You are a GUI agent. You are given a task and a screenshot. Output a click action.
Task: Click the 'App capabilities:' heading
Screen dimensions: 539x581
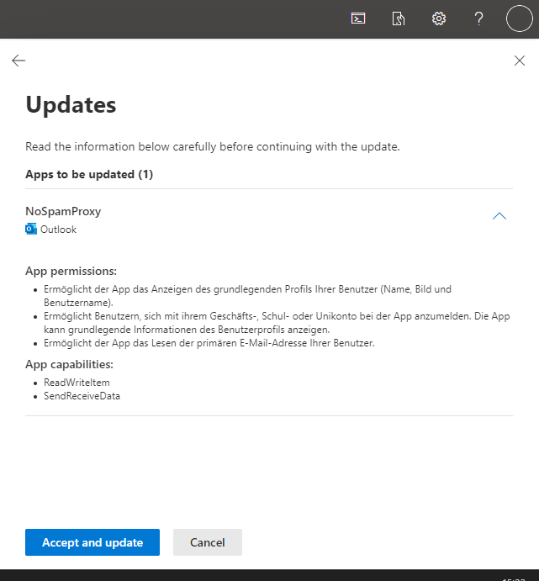click(69, 364)
